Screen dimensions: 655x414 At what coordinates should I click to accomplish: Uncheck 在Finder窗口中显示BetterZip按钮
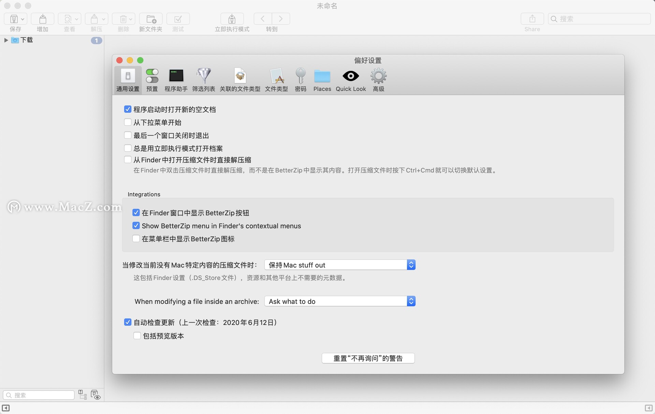tap(136, 212)
